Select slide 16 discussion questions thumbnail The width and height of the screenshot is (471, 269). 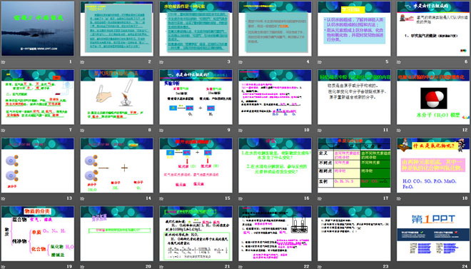(x=275, y=165)
